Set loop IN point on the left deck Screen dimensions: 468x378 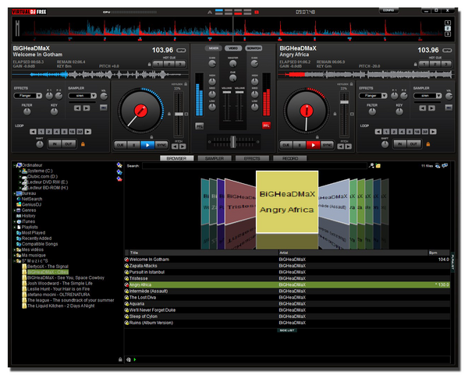click(x=54, y=143)
